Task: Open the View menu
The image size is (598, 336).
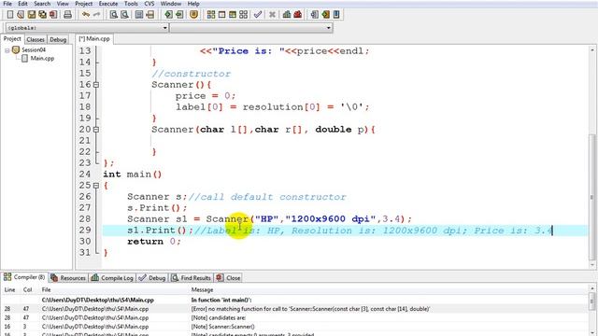Action: tap(63, 4)
